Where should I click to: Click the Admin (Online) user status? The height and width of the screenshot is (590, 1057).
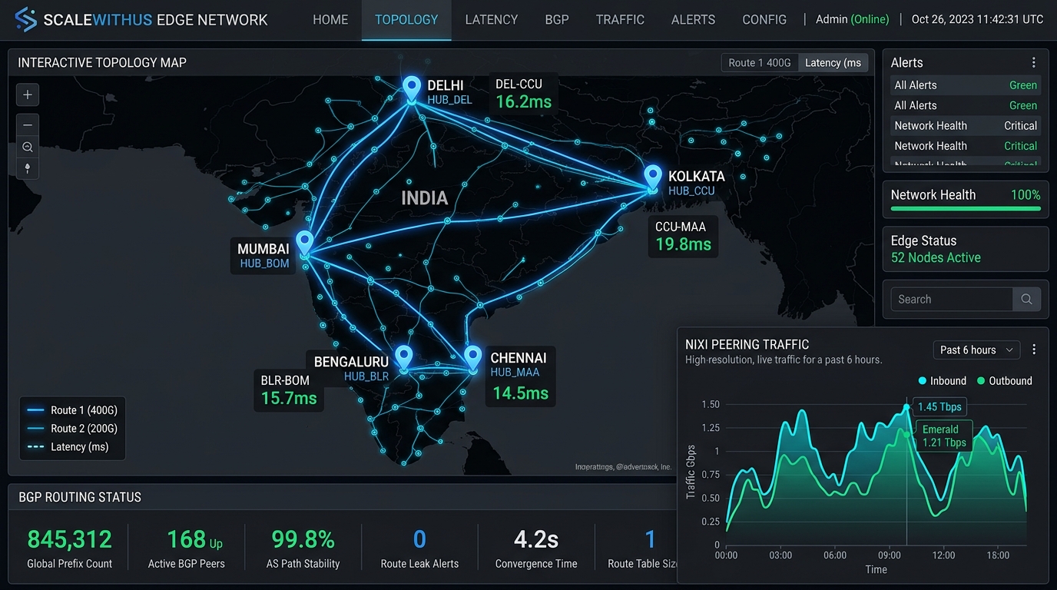(x=852, y=19)
